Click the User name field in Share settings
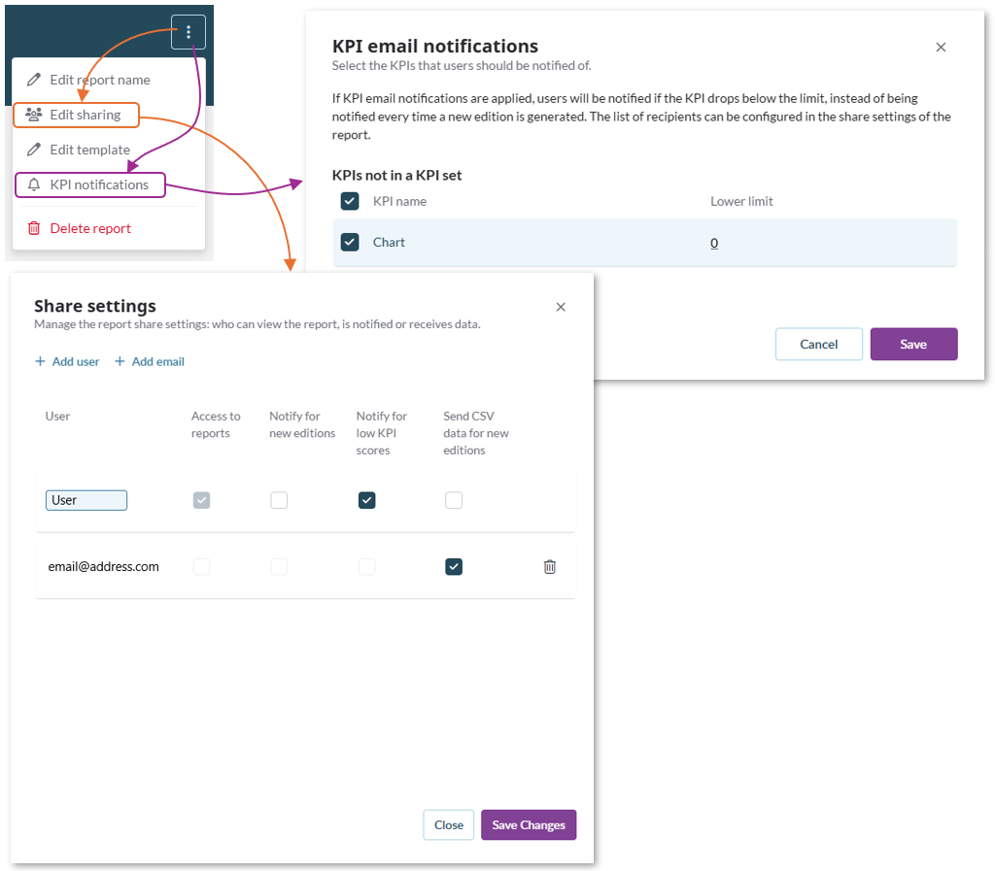 [86, 500]
